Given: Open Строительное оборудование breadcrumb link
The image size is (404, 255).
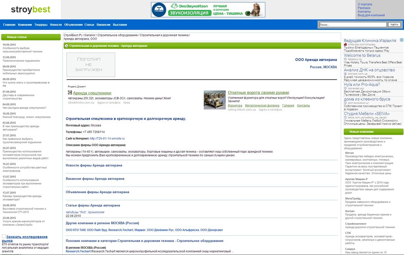Looking at the screenshot, I should pyautogui.click(x=118, y=35).
